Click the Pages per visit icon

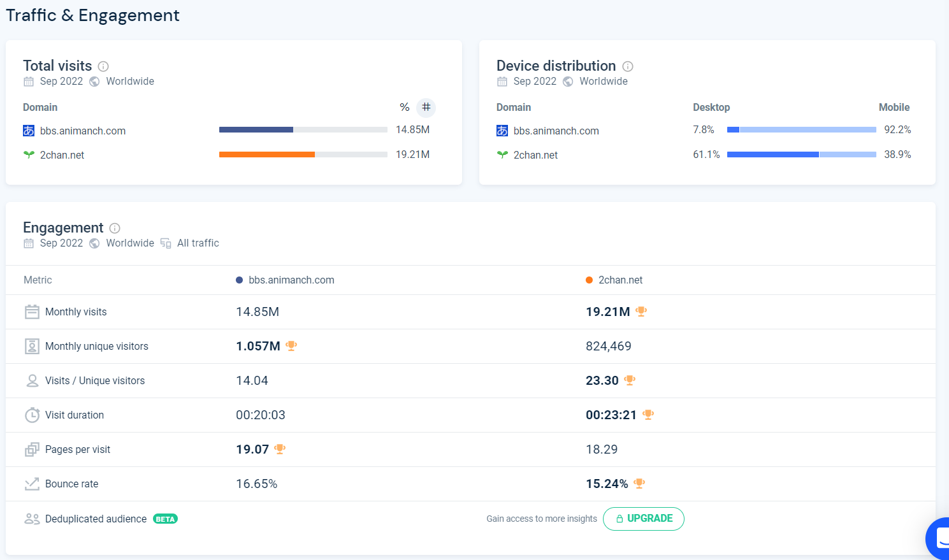(x=32, y=450)
